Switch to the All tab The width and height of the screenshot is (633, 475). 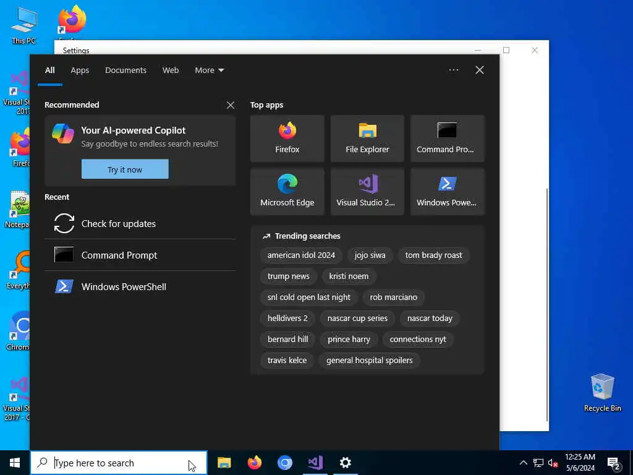tap(49, 71)
